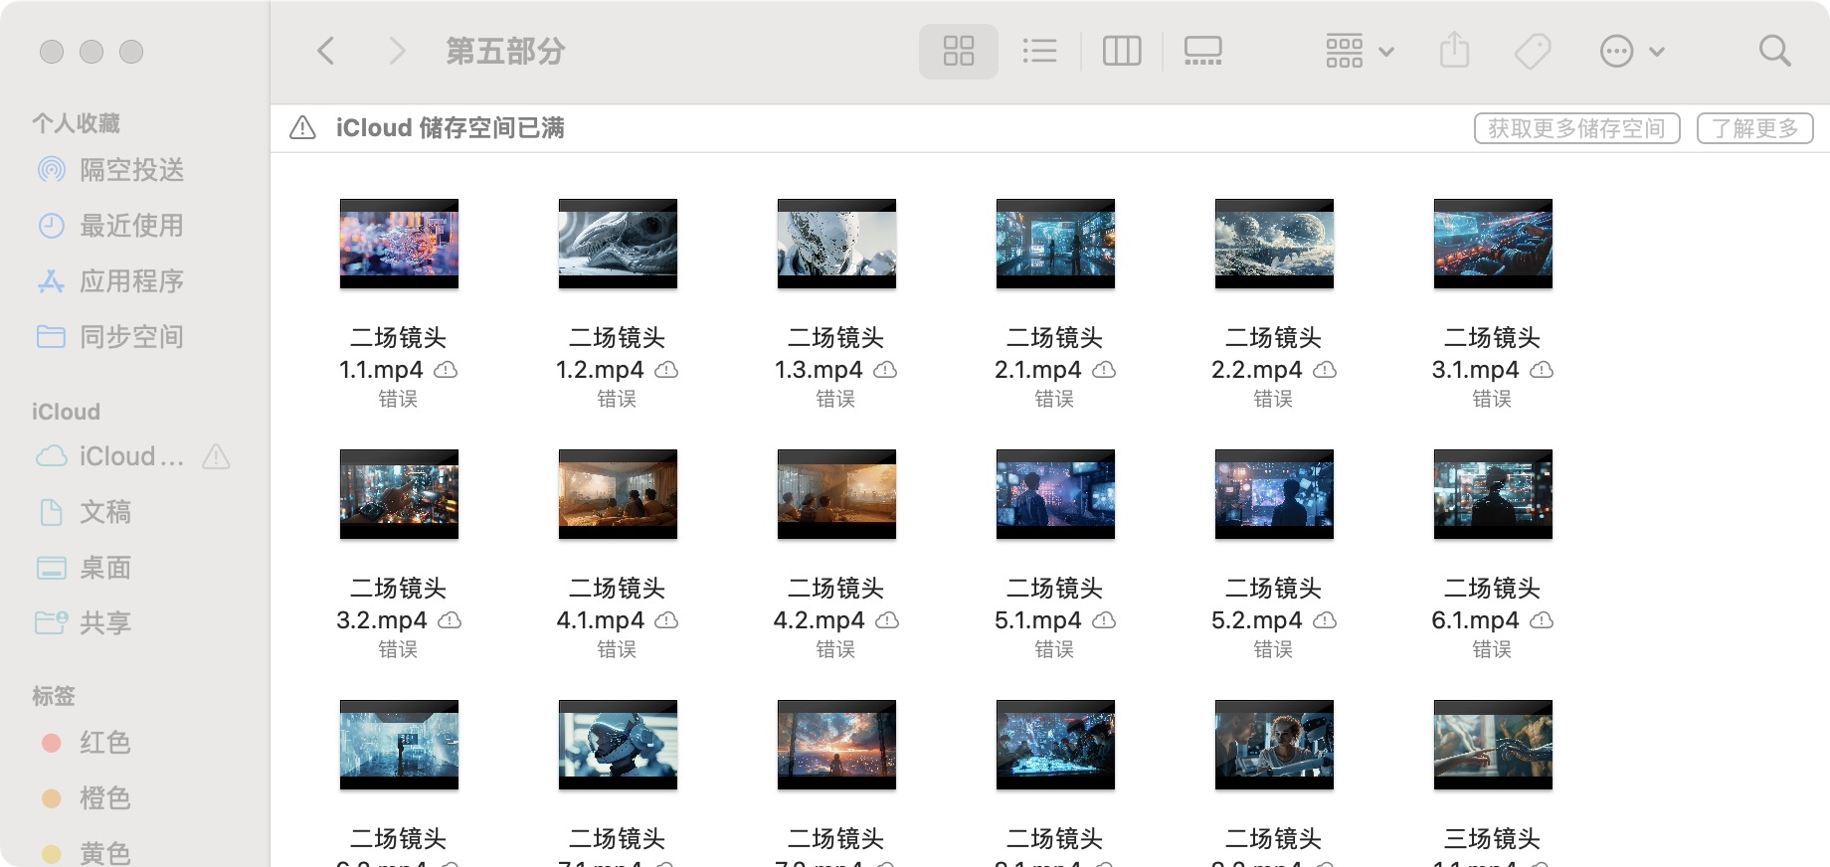Switch to icon grid view
This screenshot has width=1830, height=867.
point(959,51)
